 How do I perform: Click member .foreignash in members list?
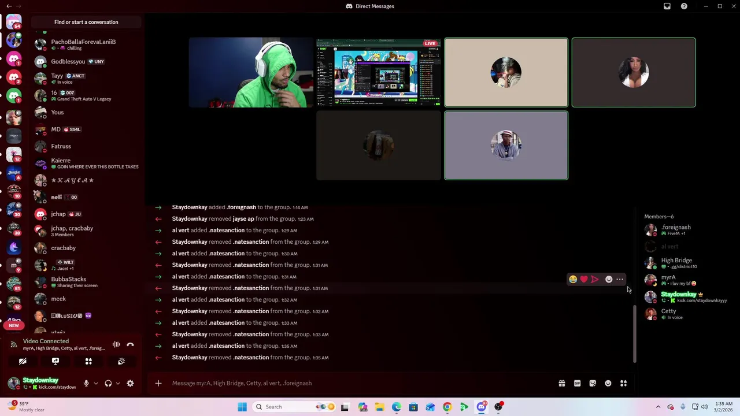[x=687, y=230]
